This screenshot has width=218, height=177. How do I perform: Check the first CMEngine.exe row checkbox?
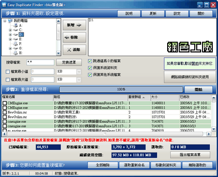coord(5,103)
